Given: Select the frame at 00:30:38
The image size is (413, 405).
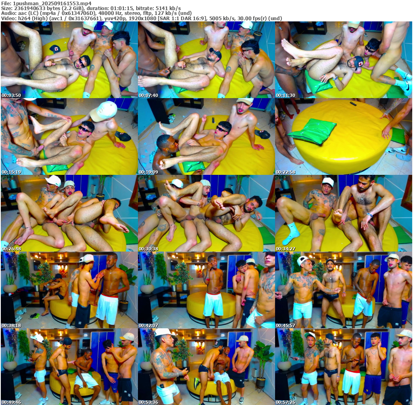Looking at the screenshot, I should click(x=206, y=213).
